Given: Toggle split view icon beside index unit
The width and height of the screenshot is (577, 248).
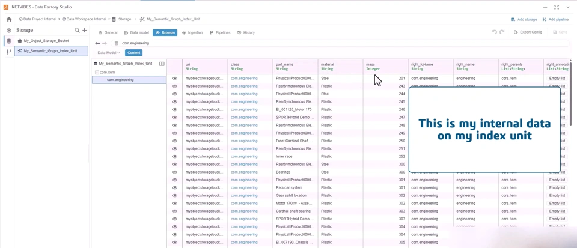Looking at the screenshot, I should coord(162,64).
